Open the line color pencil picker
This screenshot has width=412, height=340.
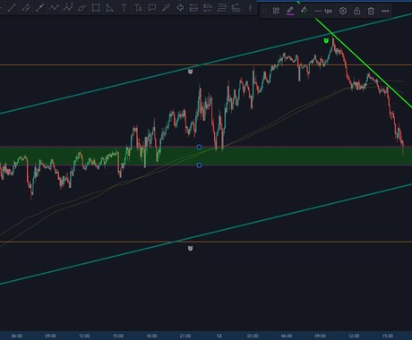pos(290,11)
